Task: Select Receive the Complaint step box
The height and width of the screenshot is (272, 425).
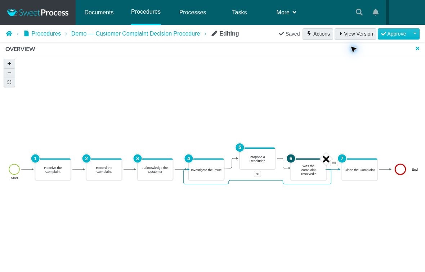Action: click(53, 170)
